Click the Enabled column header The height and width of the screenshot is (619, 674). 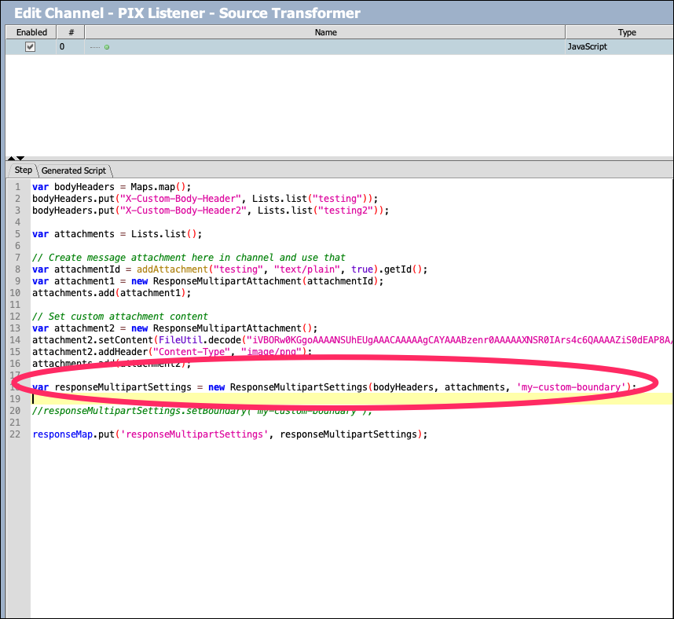[31, 32]
